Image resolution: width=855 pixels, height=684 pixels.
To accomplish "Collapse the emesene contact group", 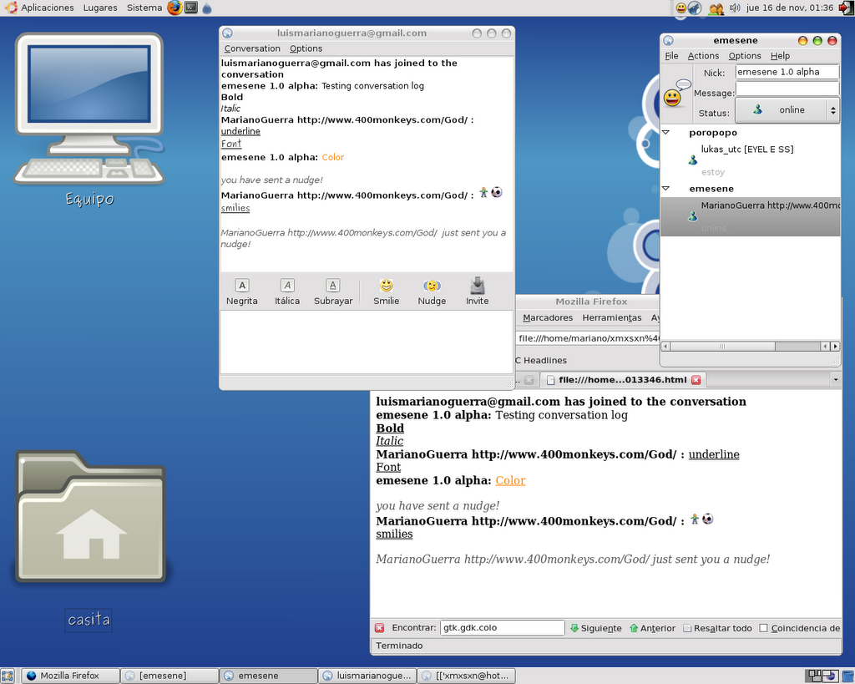I will pyautogui.click(x=665, y=189).
